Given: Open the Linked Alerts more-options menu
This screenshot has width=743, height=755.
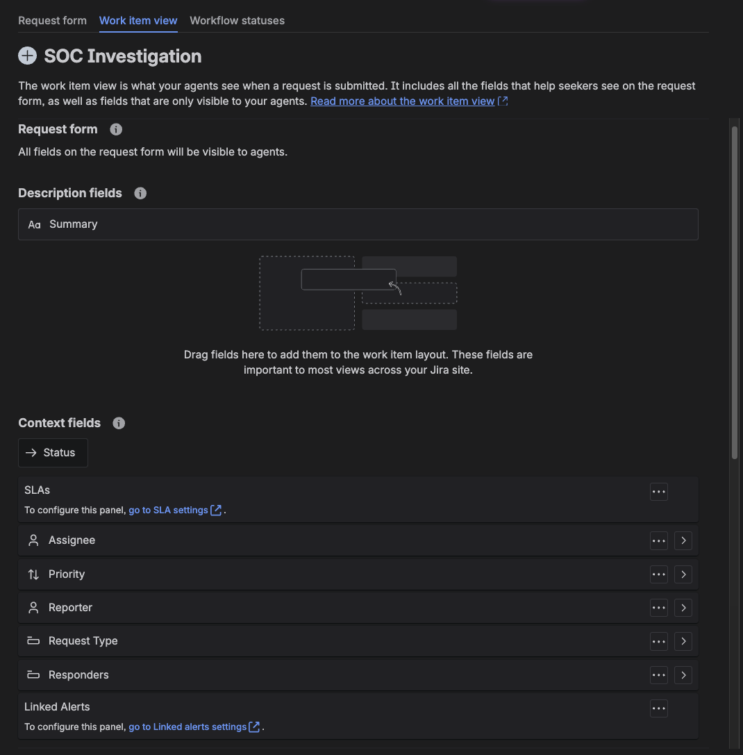Looking at the screenshot, I should [x=659, y=708].
